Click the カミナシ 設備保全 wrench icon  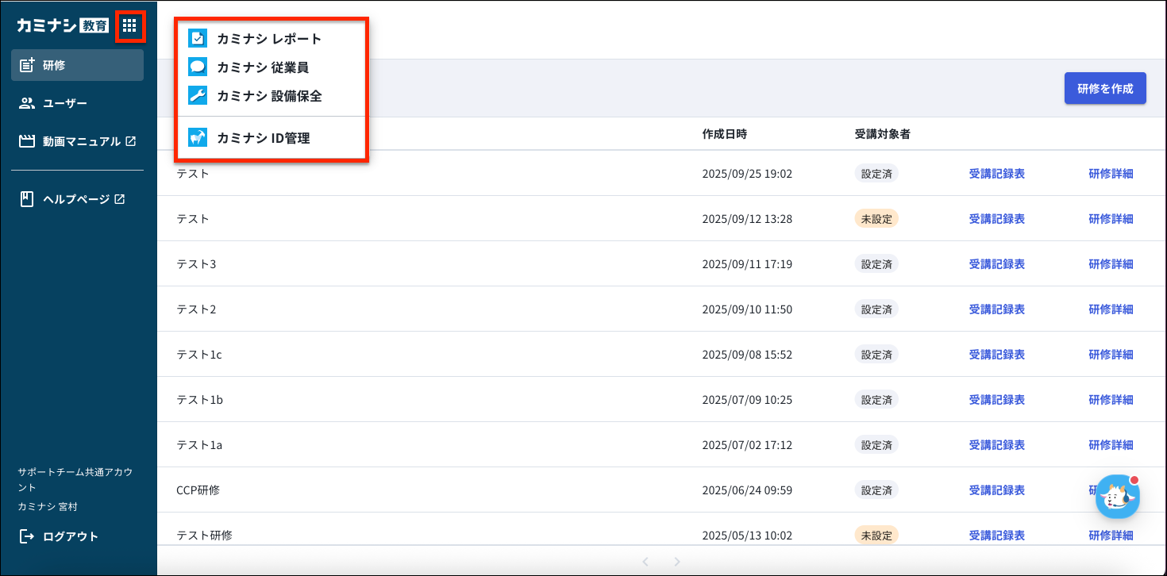(198, 96)
